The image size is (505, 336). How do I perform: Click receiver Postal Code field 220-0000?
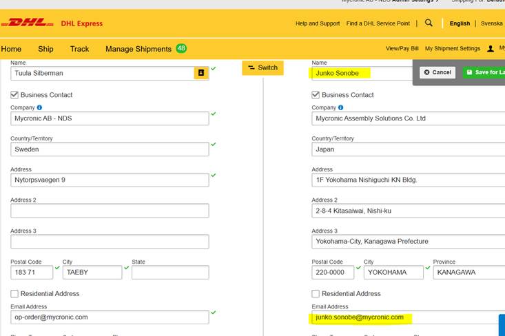coord(333,272)
